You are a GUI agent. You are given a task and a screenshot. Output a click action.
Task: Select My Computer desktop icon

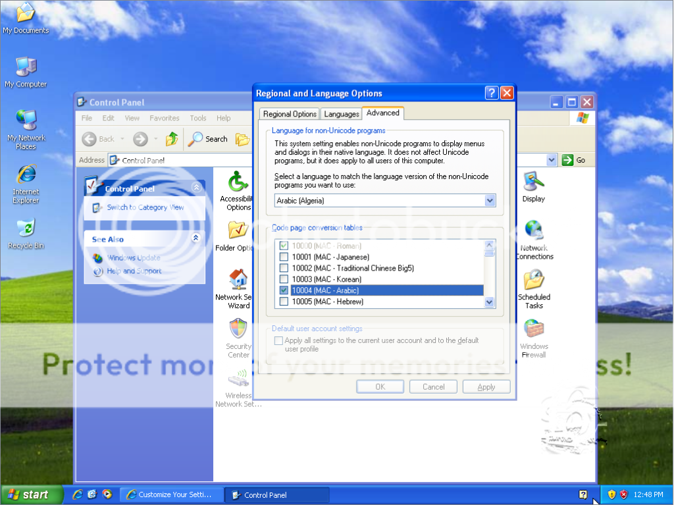26,72
